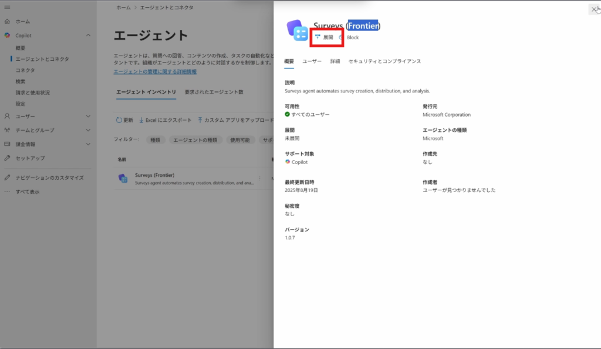Expand the 課金情報 sidebar section

(88, 144)
